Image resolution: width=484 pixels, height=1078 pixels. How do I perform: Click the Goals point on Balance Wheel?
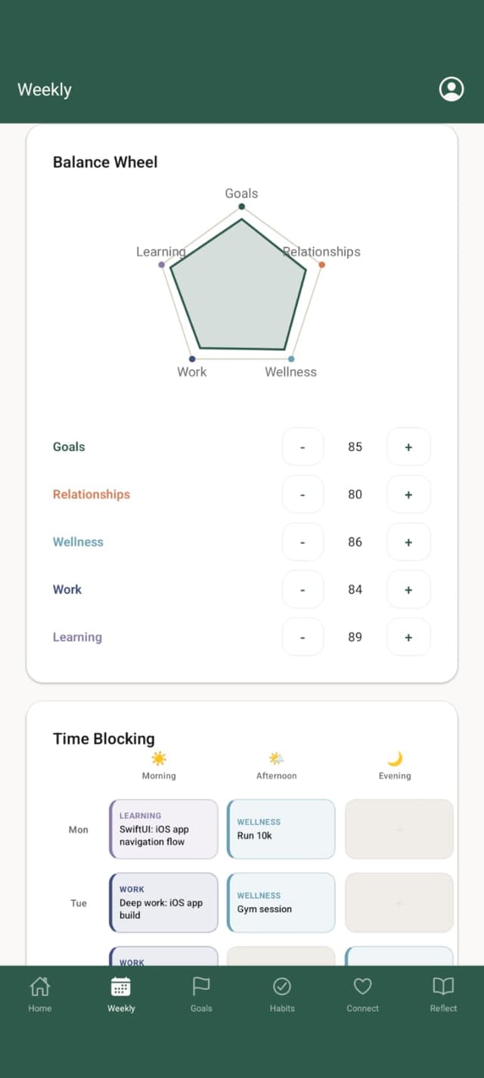tap(242, 207)
